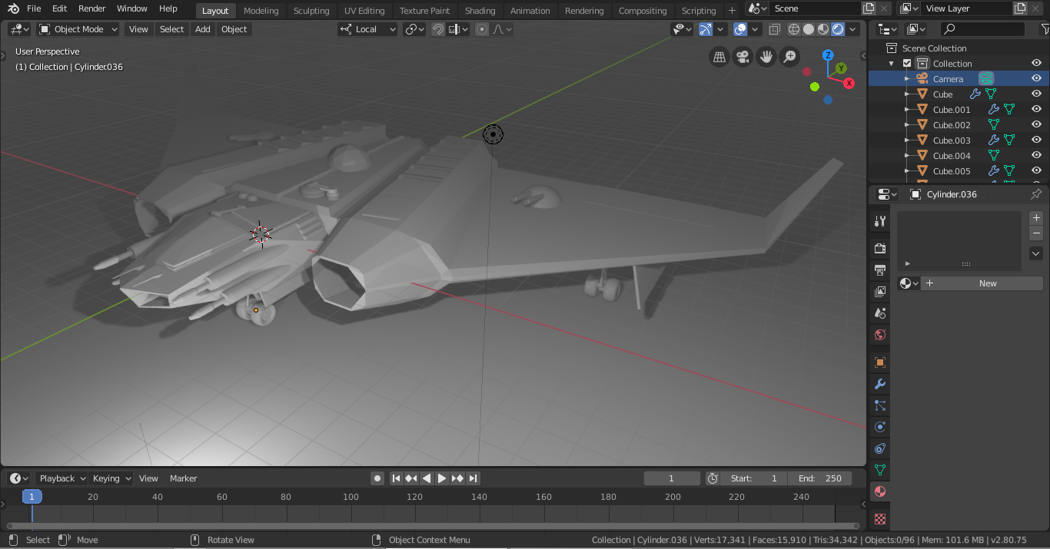The image size is (1050, 549).
Task: Open the Local transform orientation dropdown
Action: tap(367, 29)
